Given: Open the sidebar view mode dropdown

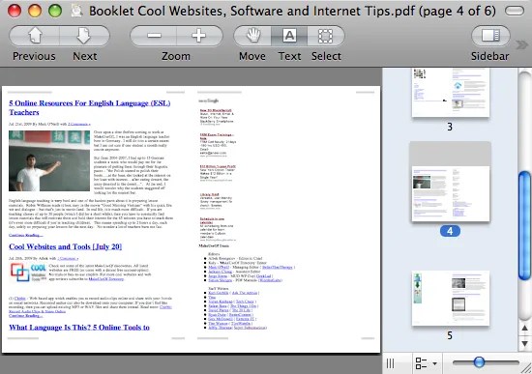Looking at the screenshot, I should pyautogui.click(x=427, y=363).
